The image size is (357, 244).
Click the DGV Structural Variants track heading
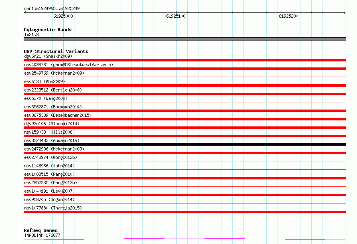(56, 51)
